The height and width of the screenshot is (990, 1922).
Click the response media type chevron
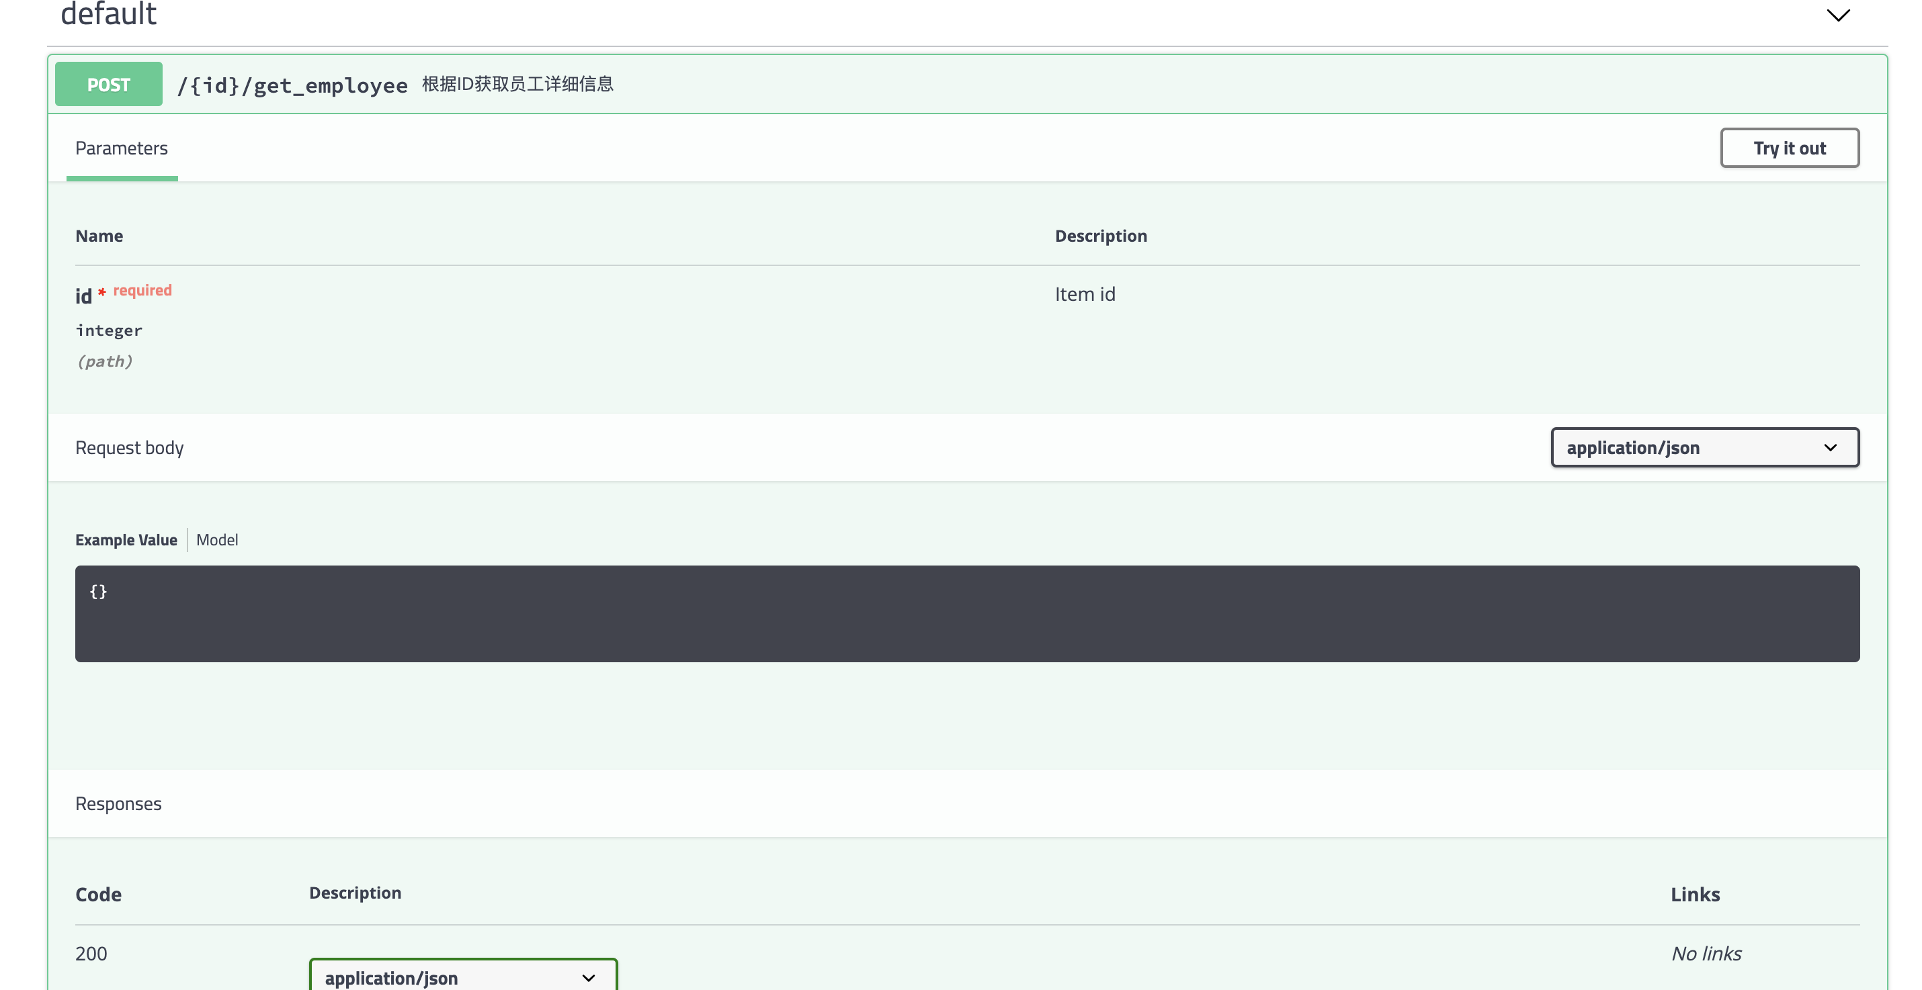coord(589,977)
